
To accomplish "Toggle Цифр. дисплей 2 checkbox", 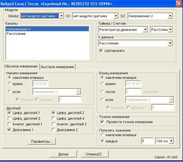I will click(x=53, y=113).
